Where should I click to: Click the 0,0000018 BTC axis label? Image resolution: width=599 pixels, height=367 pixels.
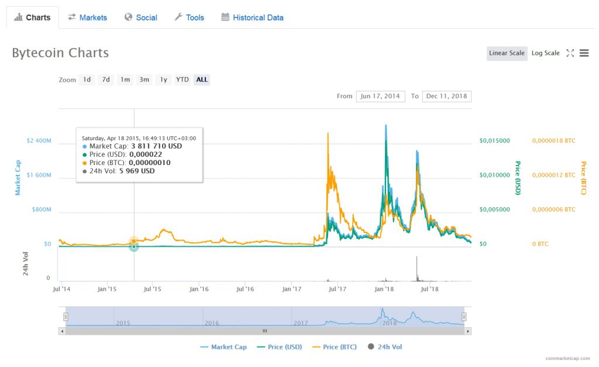pos(554,140)
